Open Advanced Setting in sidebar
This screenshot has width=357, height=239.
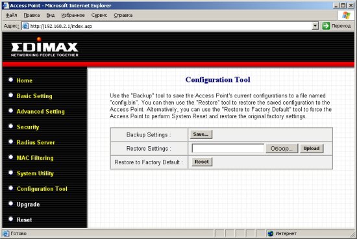[x=41, y=112]
